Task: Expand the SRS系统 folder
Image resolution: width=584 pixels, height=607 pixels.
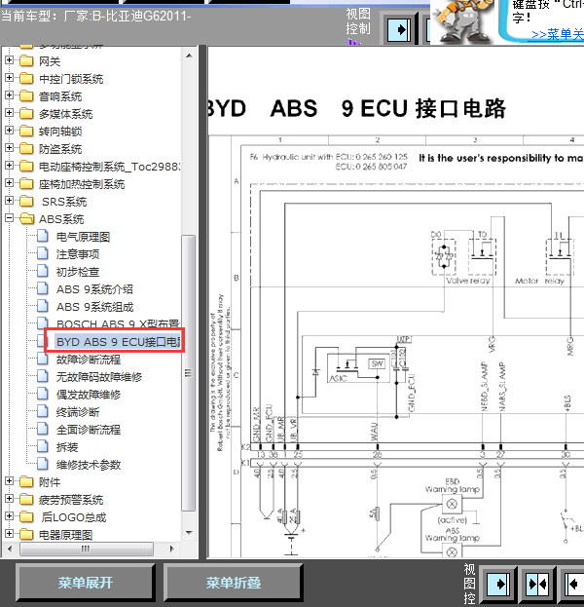Action: 10,201
